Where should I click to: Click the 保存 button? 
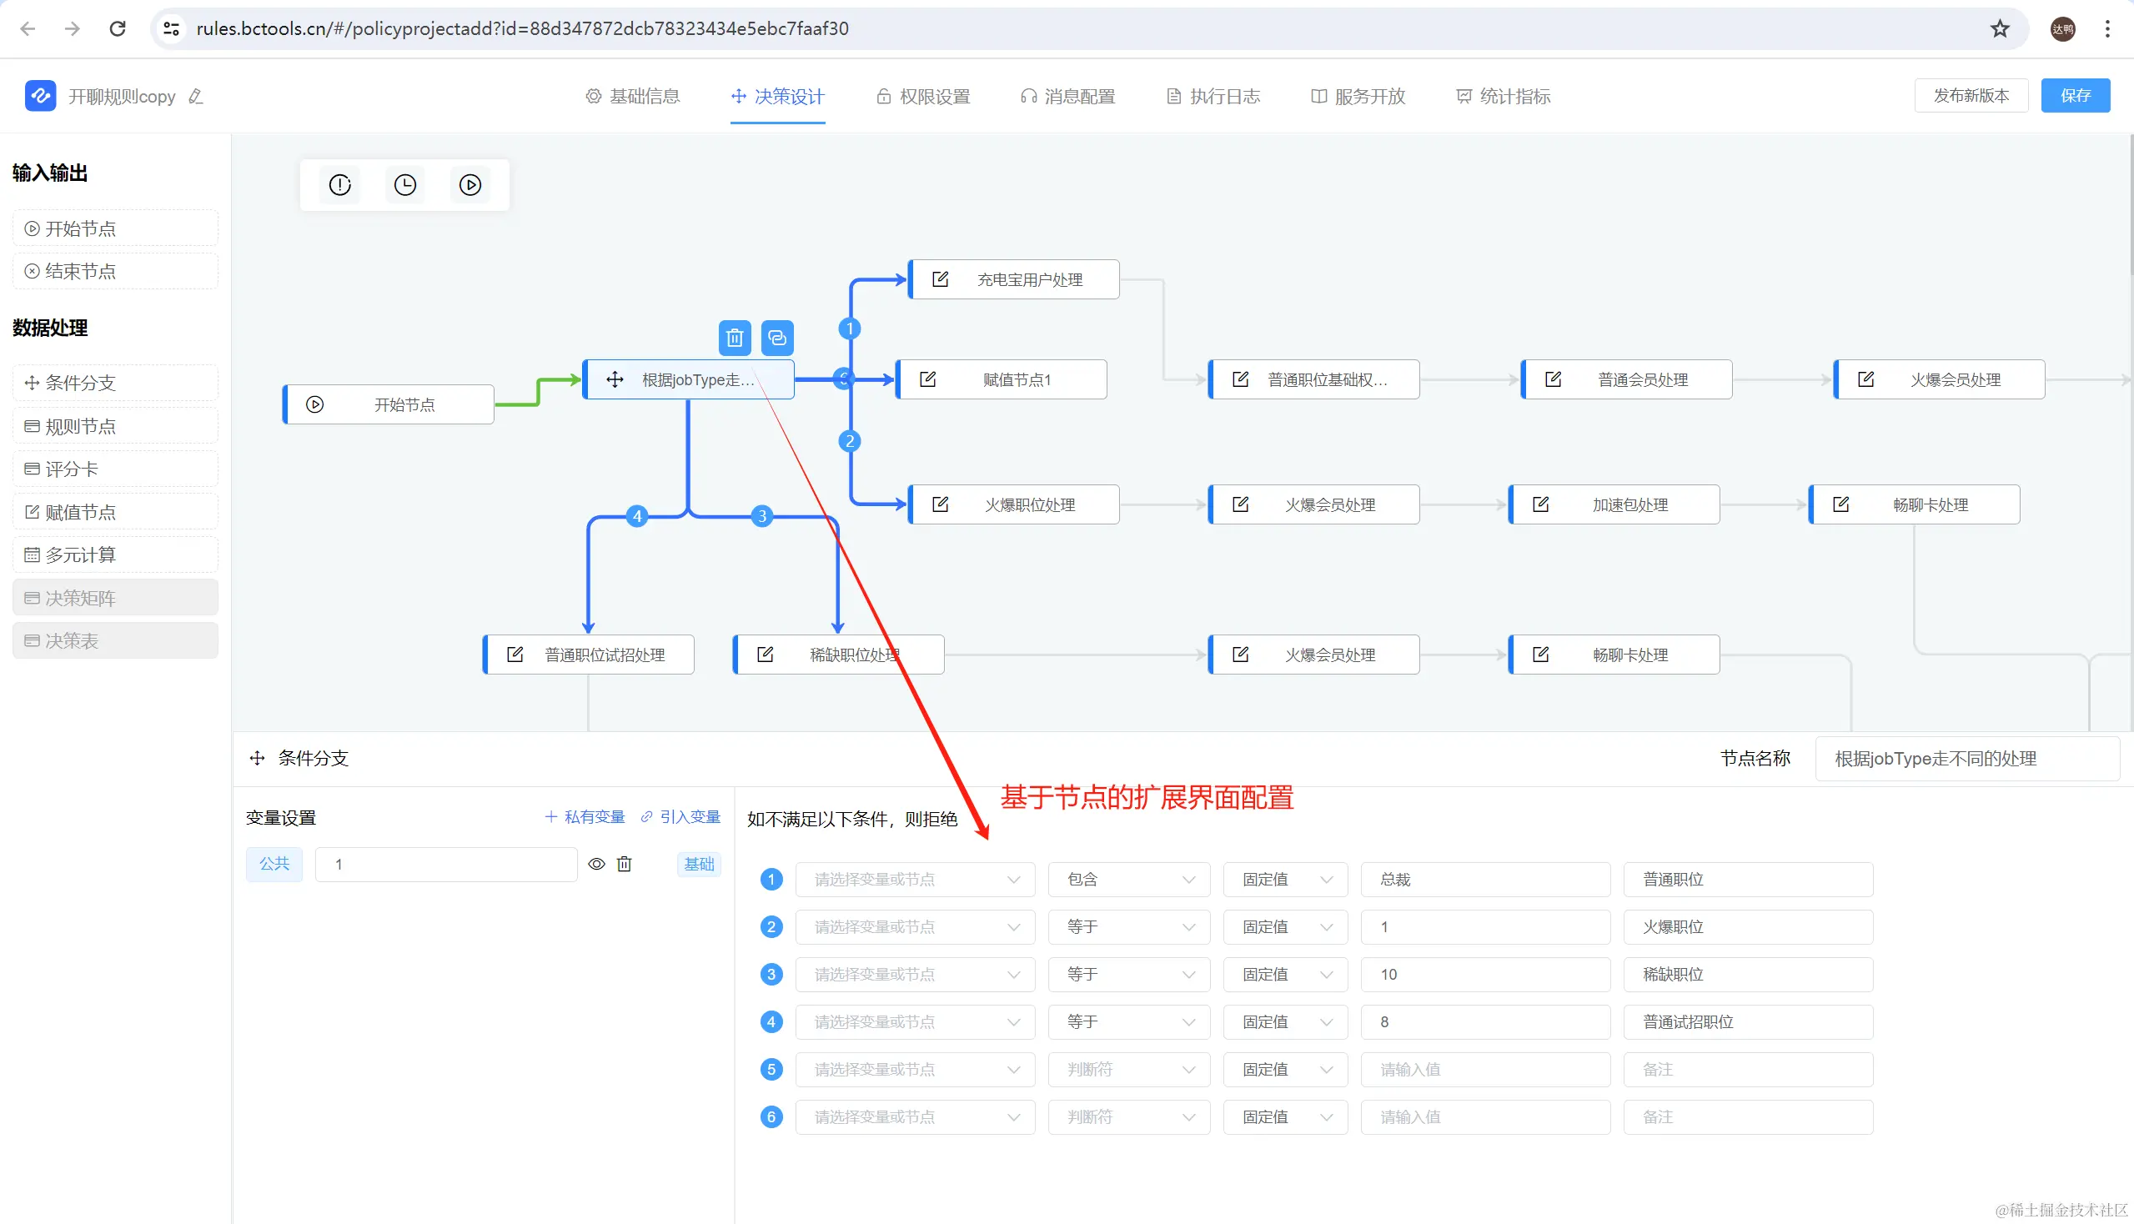(2074, 96)
